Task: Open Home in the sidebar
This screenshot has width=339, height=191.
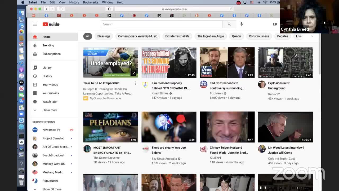Action: [53, 37]
